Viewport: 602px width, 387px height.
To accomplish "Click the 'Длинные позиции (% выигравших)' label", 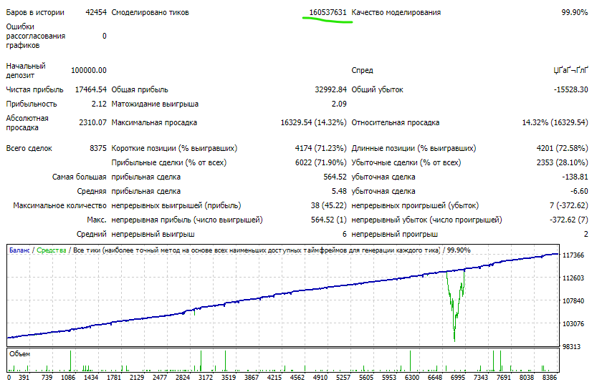I will [x=414, y=148].
